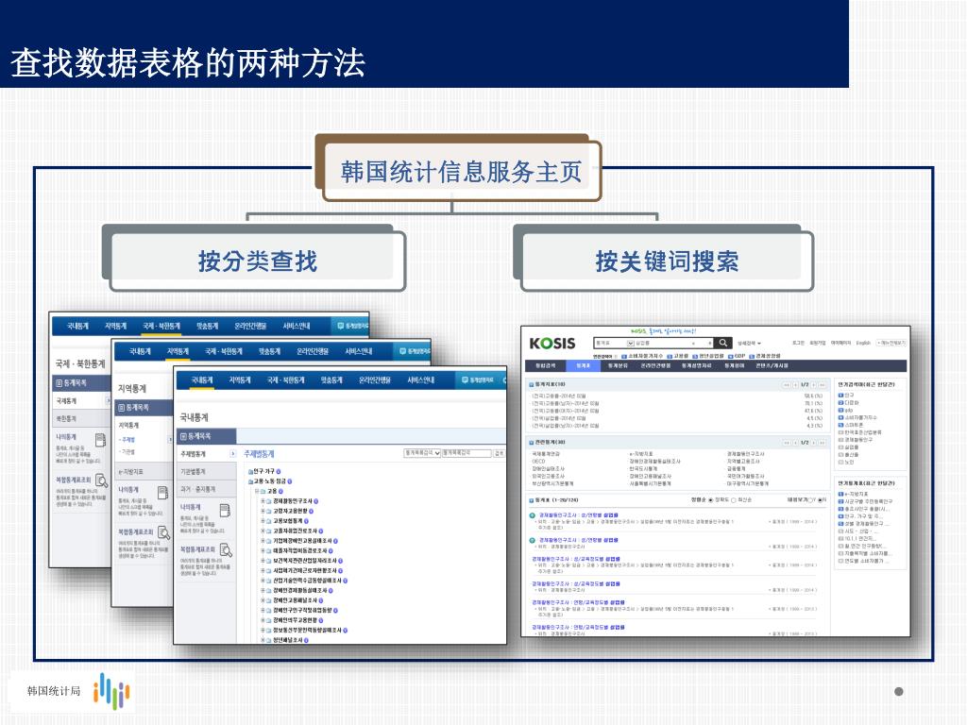Select the Y radio in 미리보기 option

[808, 500]
